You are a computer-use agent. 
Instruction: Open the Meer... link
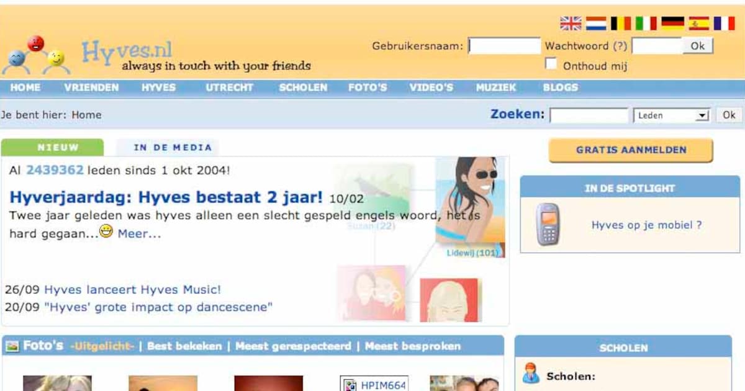coord(140,234)
